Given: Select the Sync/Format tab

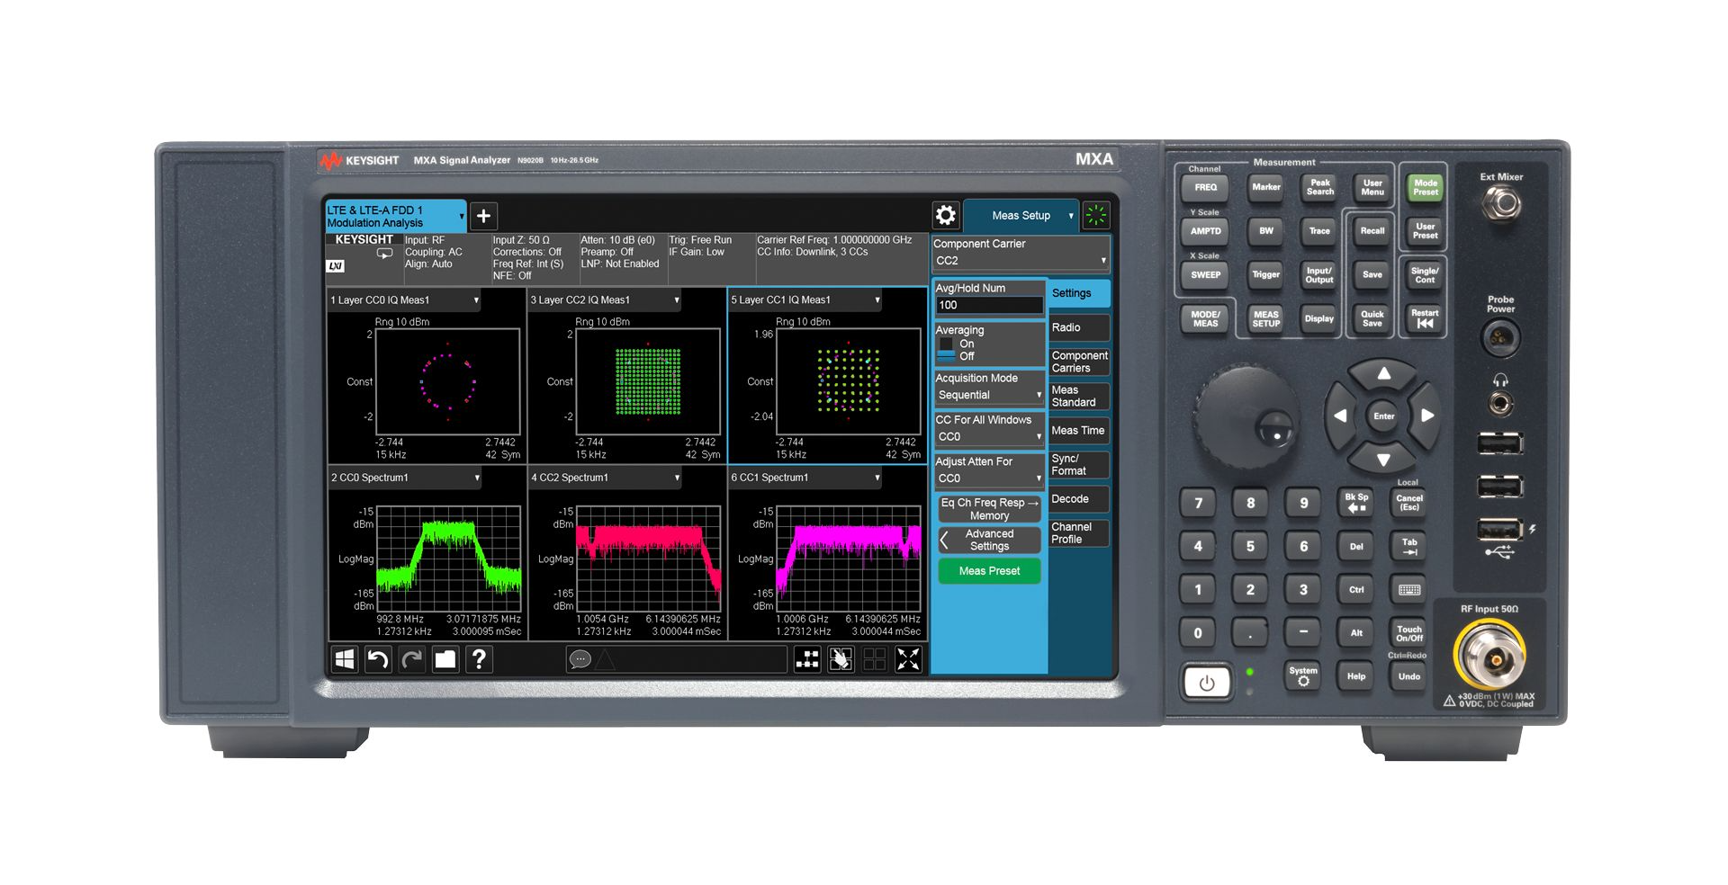Looking at the screenshot, I should [x=1078, y=464].
